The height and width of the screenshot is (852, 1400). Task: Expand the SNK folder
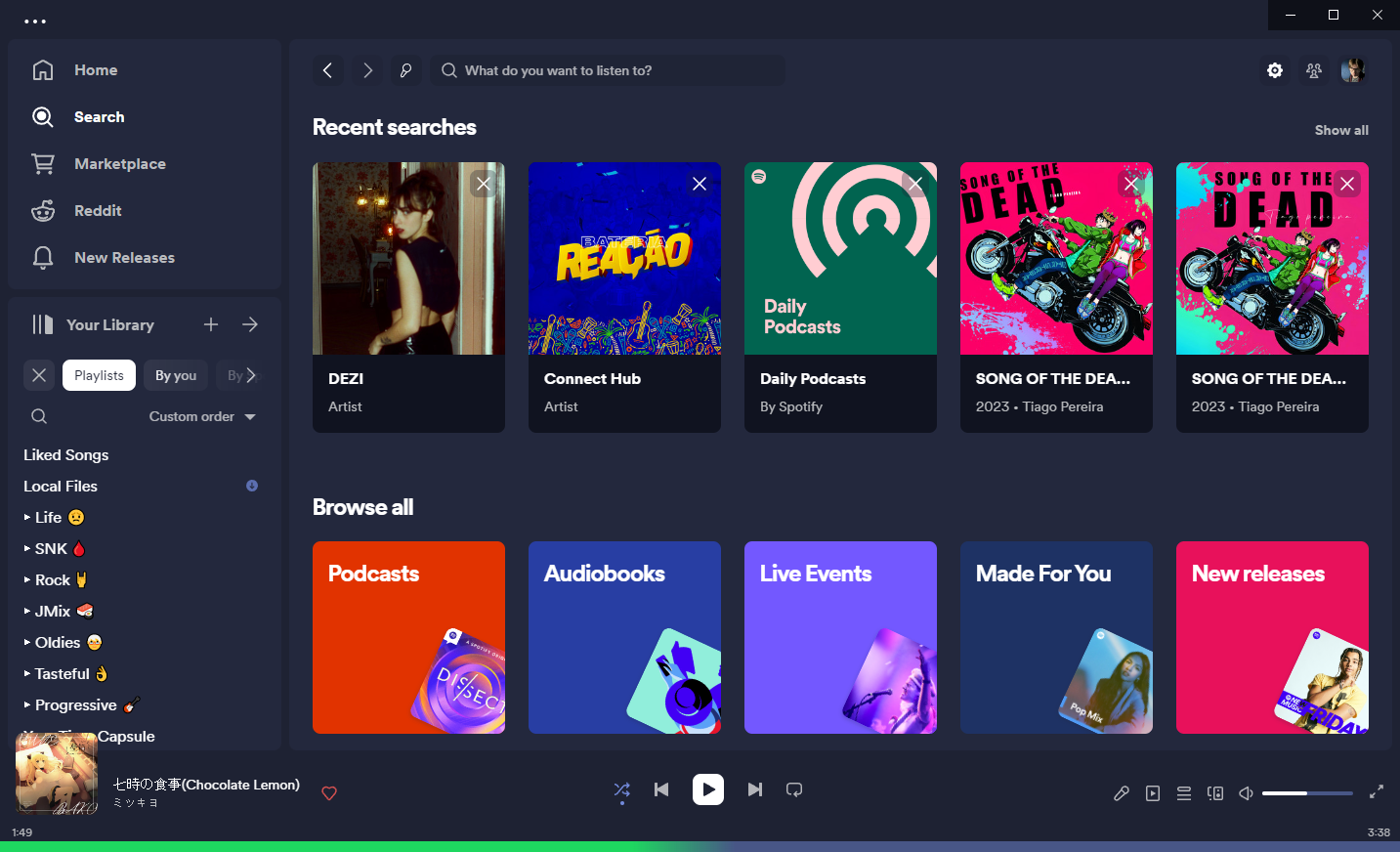27,548
